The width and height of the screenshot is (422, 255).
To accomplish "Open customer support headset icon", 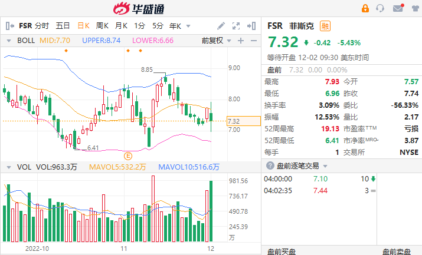I will [380, 8].
